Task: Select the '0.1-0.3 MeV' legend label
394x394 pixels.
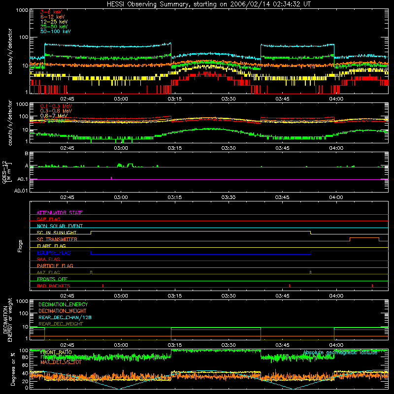Action: (56, 106)
